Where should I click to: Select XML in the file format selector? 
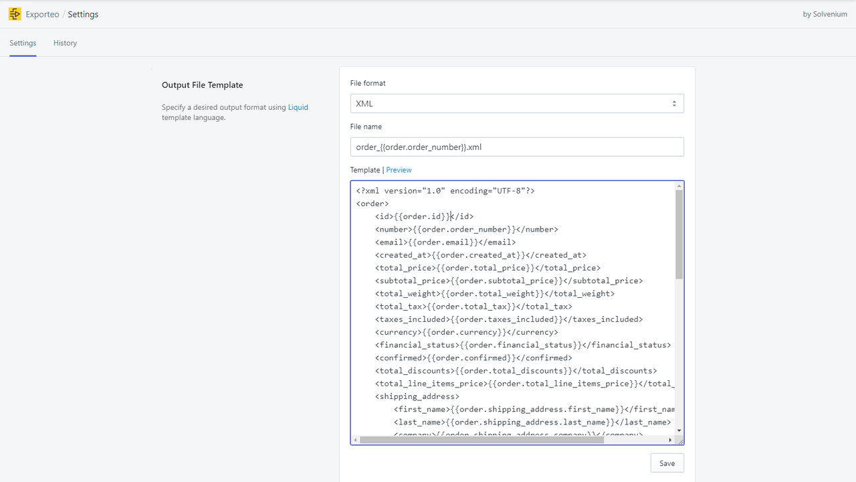click(364, 103)
